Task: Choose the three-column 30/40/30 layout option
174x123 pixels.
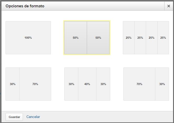Action: (87, 84)
